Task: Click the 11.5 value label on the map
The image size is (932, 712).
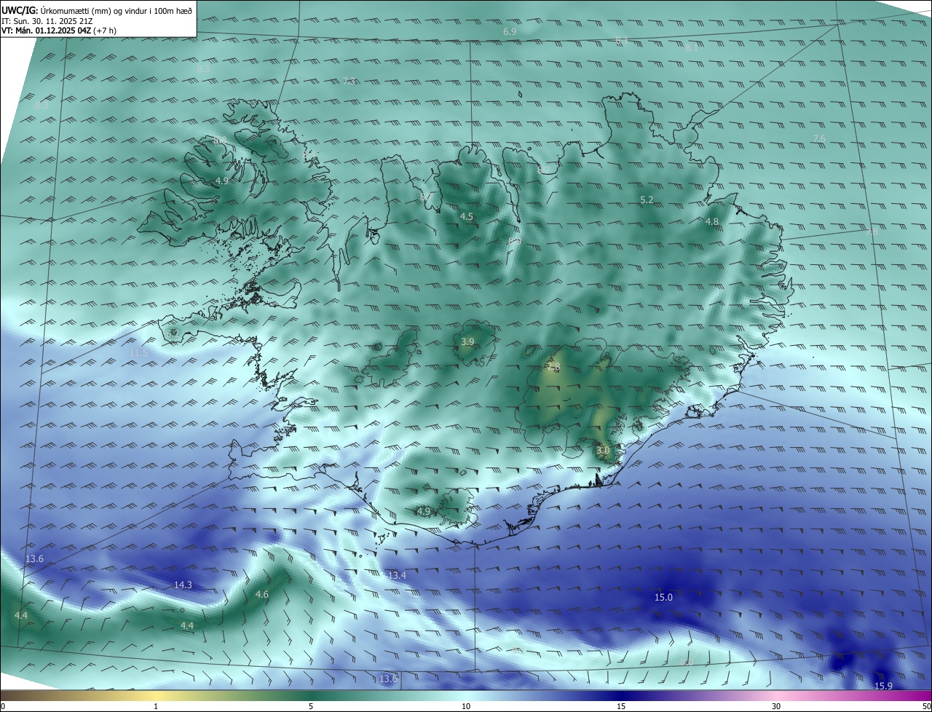Action: [x=138, y=353]
